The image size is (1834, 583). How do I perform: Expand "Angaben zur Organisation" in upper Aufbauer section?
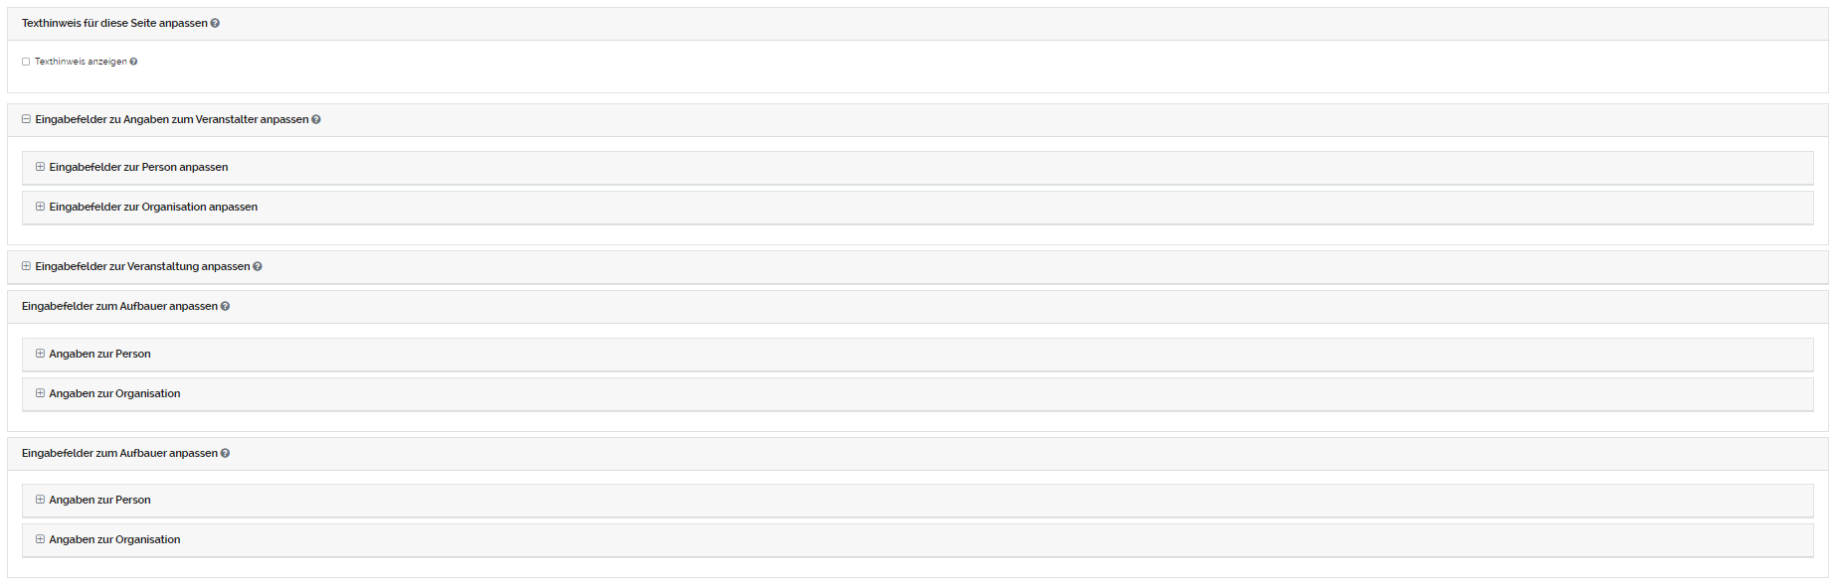(40, 393)
